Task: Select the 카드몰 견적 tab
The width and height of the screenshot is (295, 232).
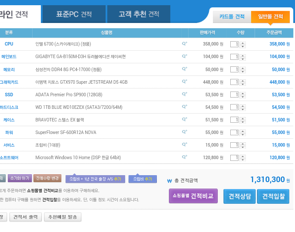Action: pyautogui.click(x=232, y=17)
